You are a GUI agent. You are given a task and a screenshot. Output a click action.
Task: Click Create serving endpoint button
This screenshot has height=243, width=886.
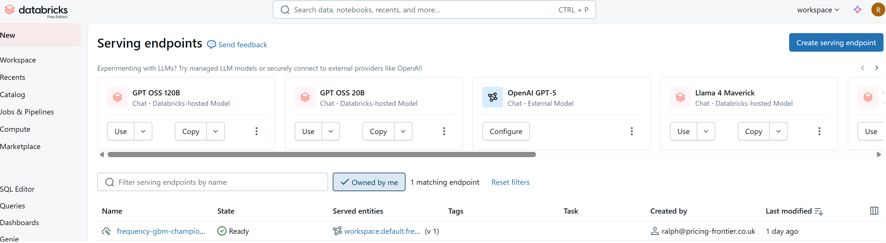[835, 43]
